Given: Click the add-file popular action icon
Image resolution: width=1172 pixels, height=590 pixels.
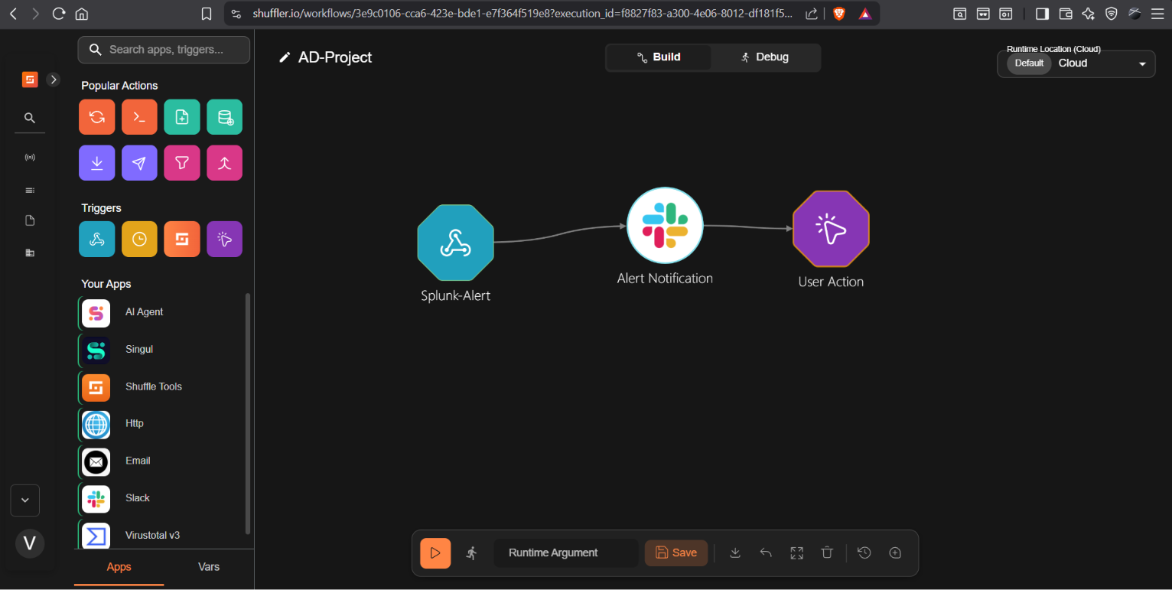Looking at the screenshot, I should [182, 117].
